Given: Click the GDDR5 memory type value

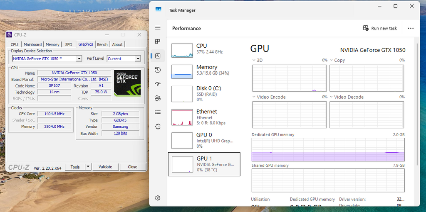Looking at the screenshot, I should [x=121, y=120].
